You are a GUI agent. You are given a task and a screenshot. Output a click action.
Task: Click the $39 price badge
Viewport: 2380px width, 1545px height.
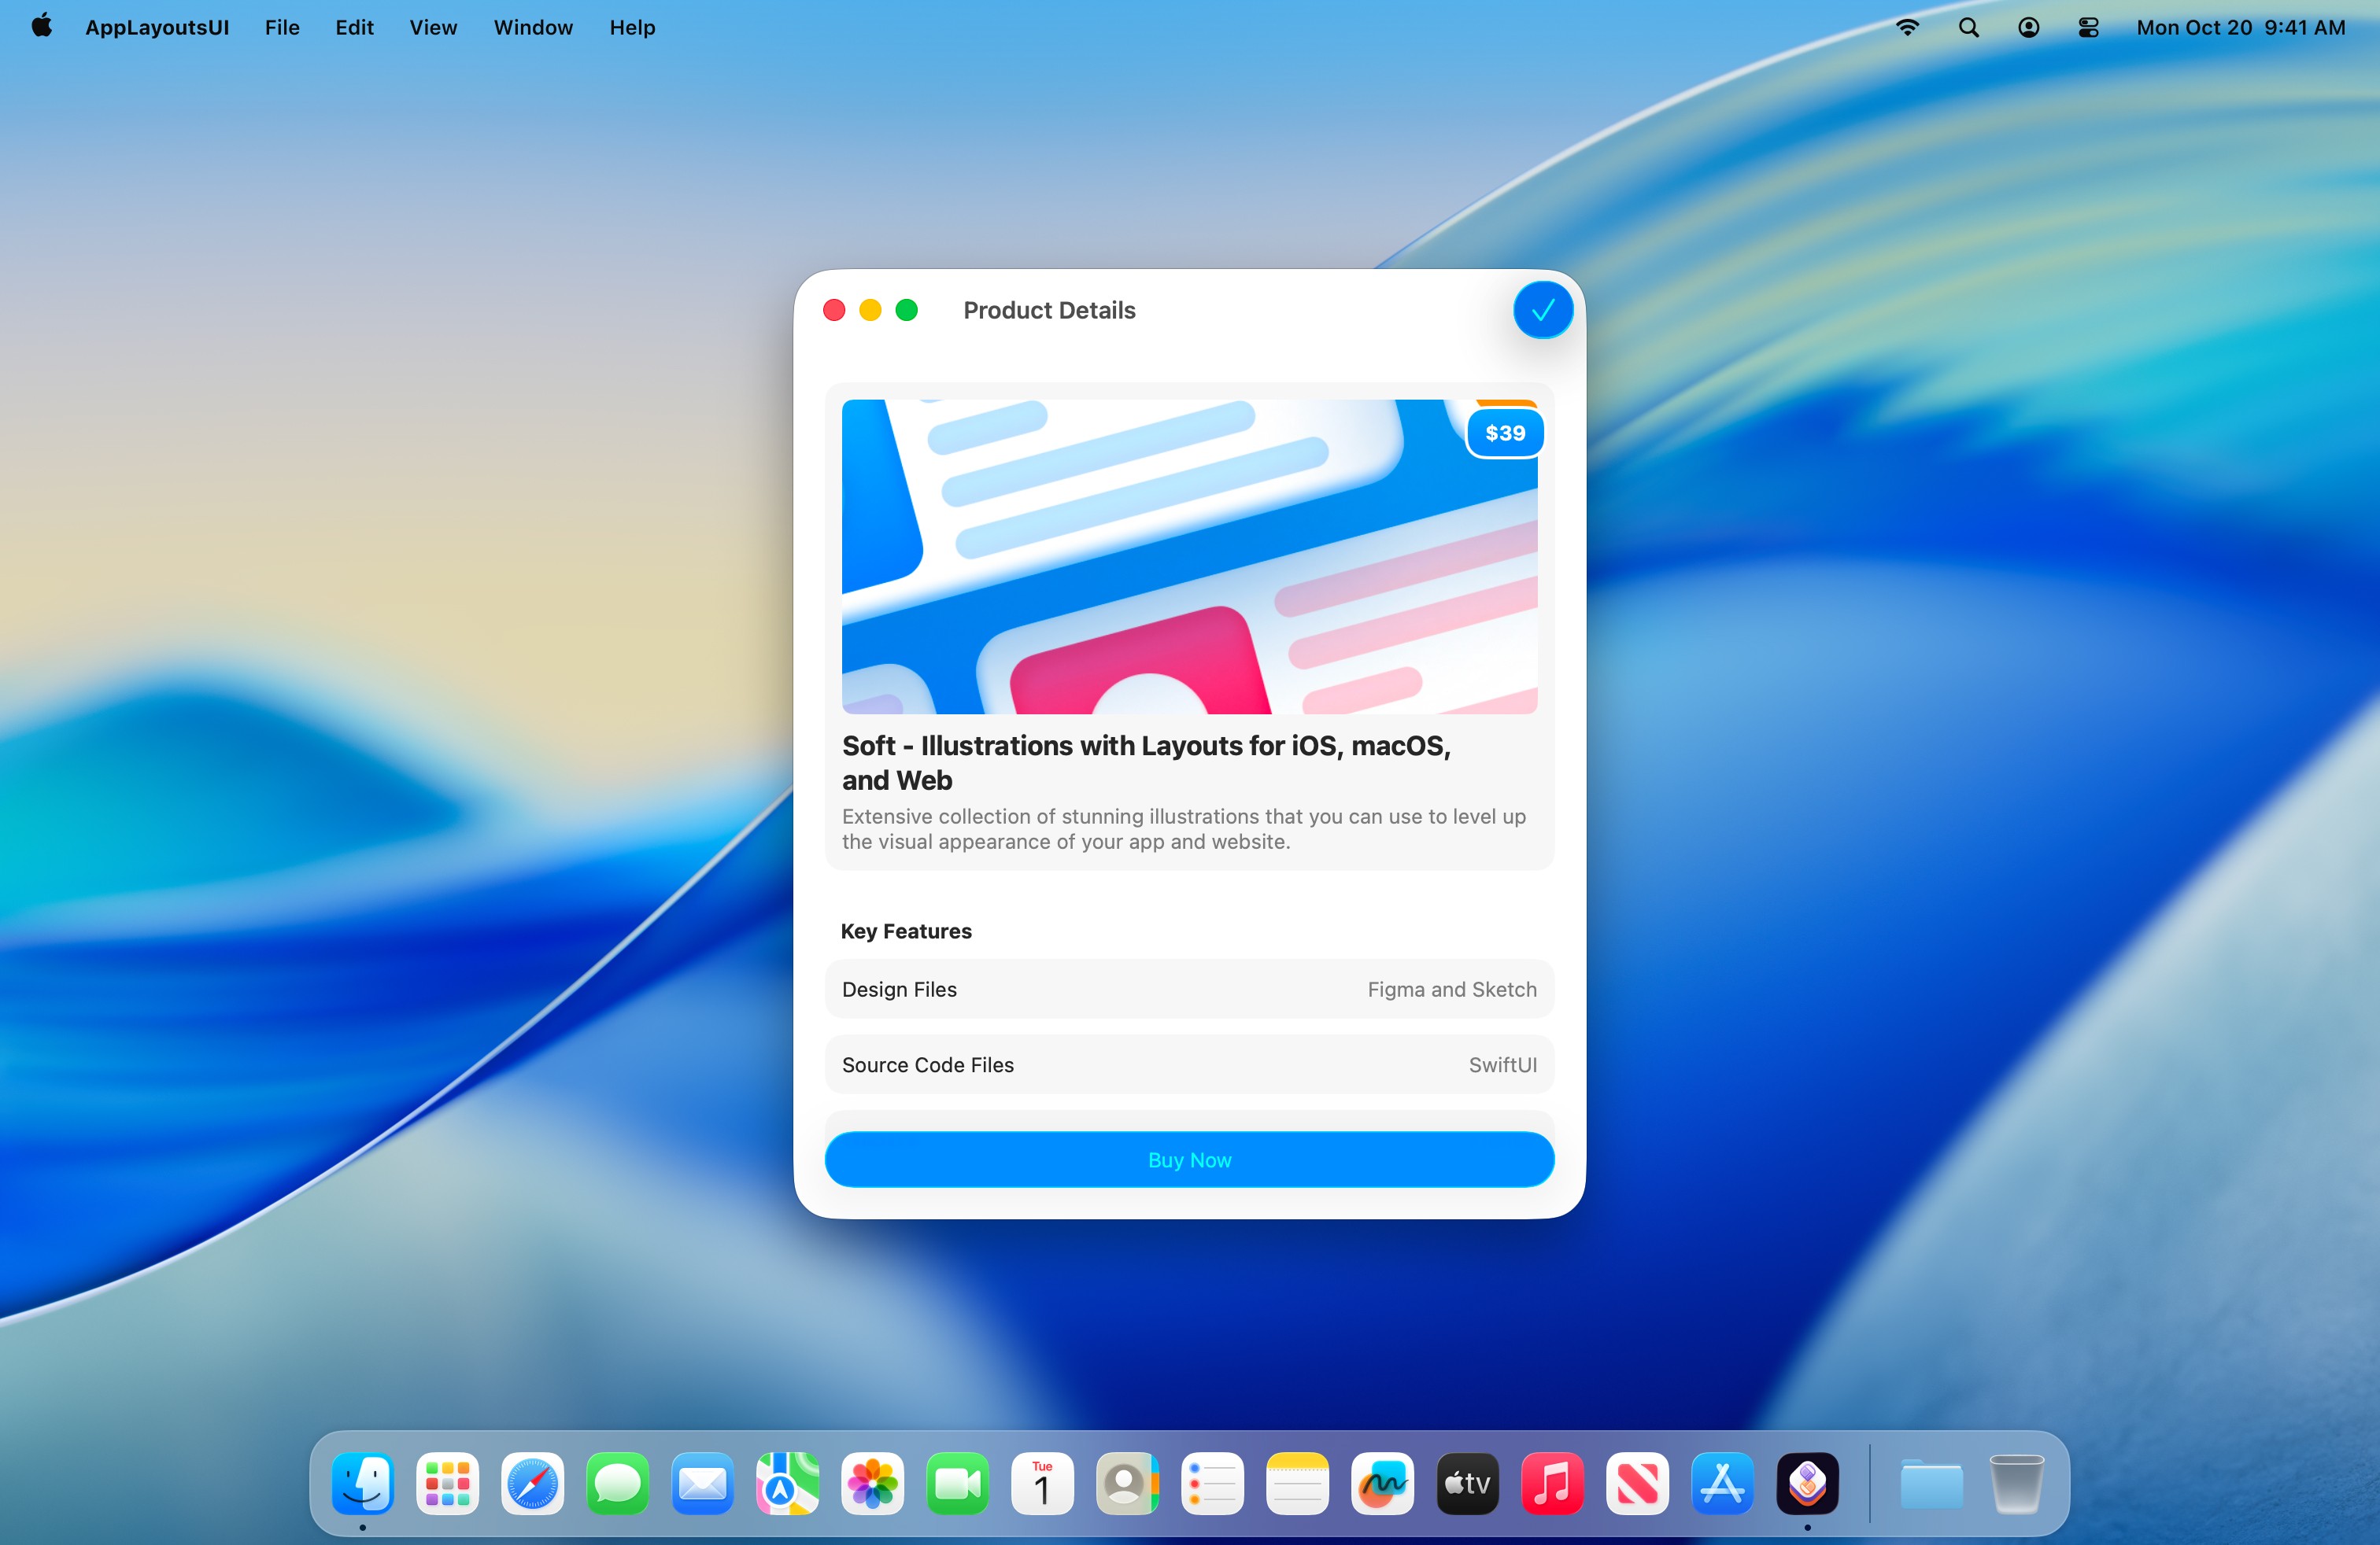(x=1504, y=433)
